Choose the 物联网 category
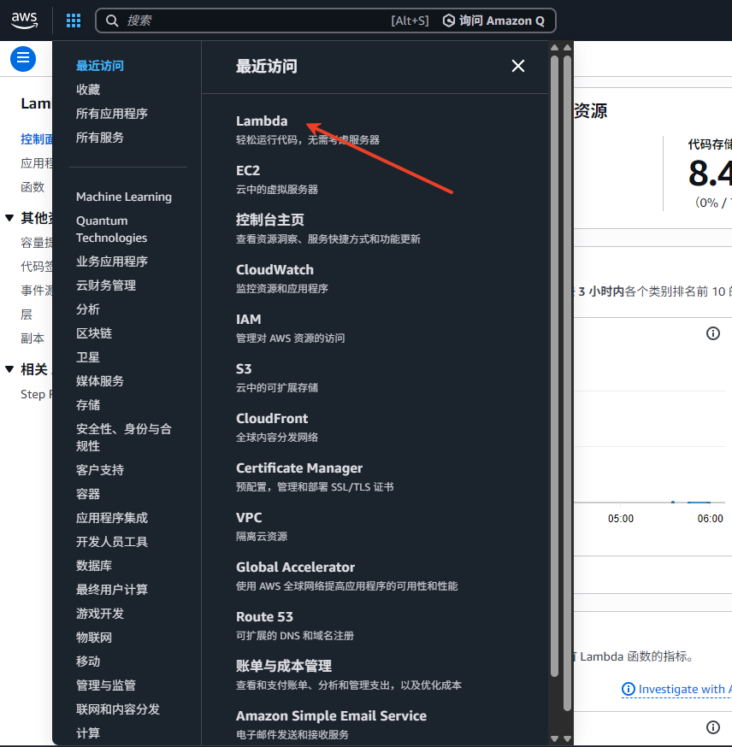Screen dimensions: 732x747 click(x=94, y=637)
